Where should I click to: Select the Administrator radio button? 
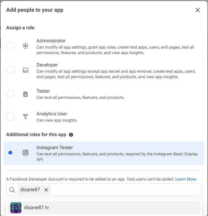tap(10, 46)
